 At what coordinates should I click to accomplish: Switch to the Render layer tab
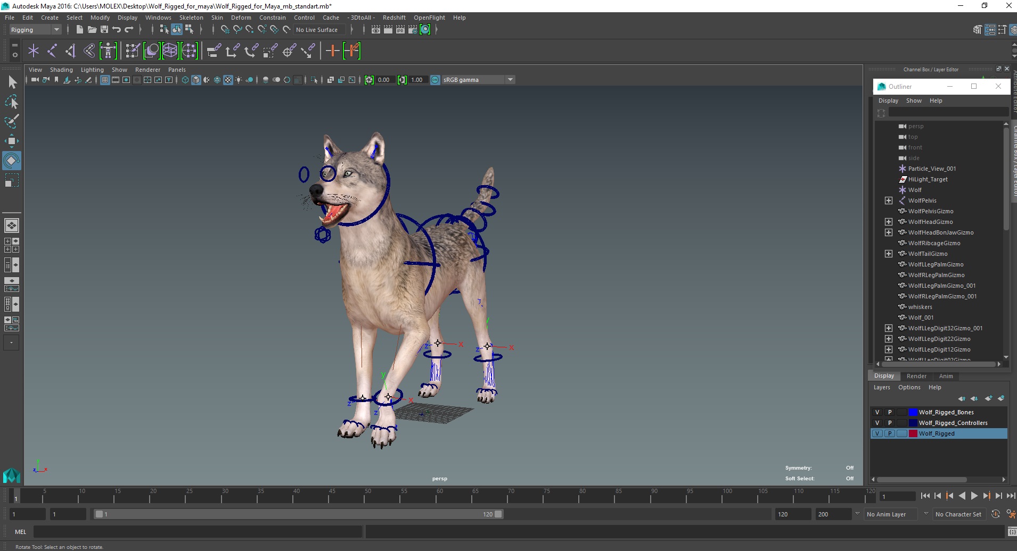point(916,376)
